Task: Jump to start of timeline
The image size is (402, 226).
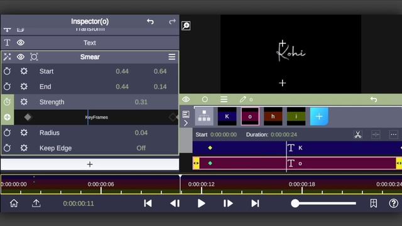Action: 148,203
